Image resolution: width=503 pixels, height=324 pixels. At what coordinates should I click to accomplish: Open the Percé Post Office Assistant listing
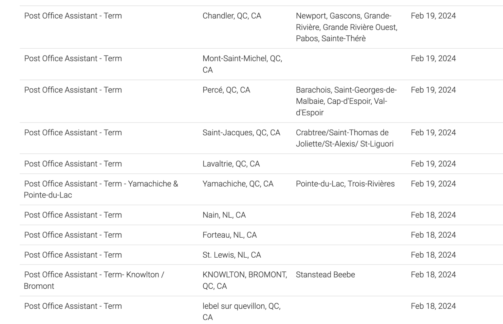click(x=73, y=90)
